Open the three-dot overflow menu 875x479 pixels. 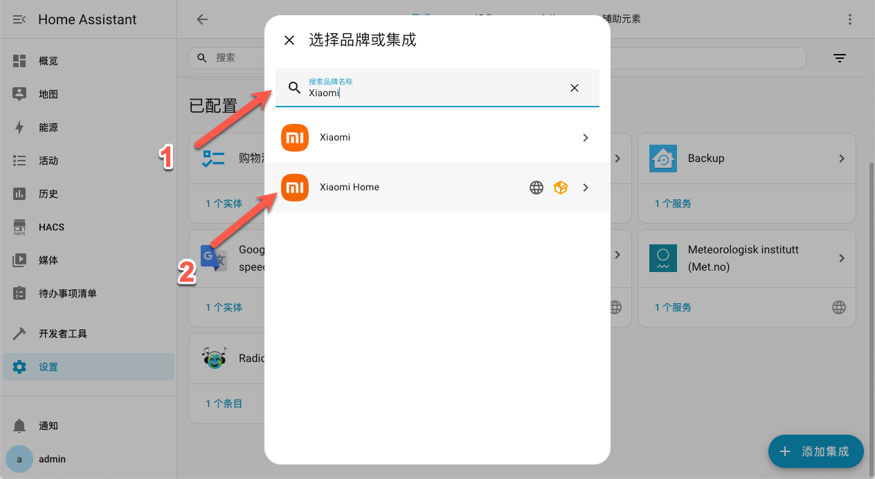tap(850, 19)
